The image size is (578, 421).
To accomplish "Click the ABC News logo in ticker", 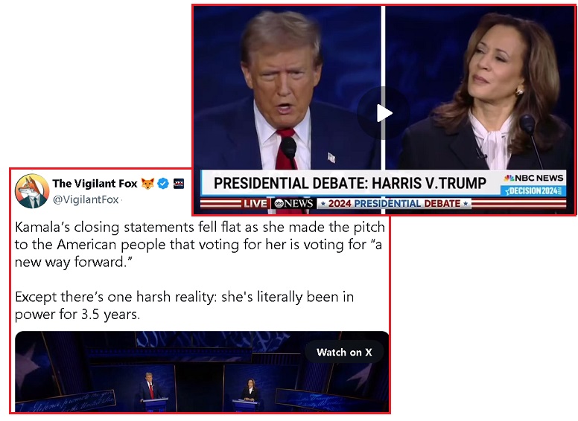I will [x=293, y=204].
